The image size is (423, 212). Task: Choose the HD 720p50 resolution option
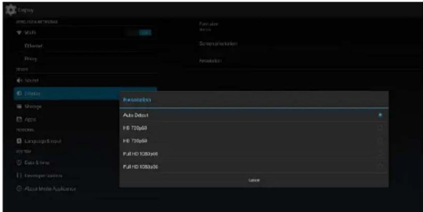(254, 141)
